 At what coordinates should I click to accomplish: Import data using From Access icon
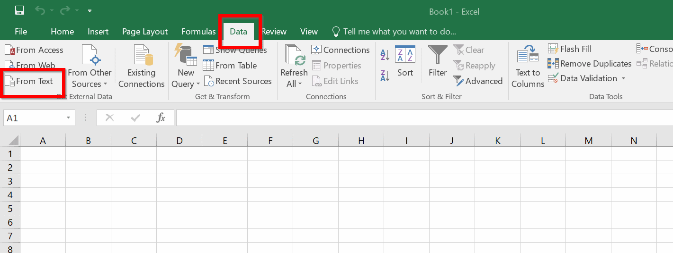click(9, 50)
